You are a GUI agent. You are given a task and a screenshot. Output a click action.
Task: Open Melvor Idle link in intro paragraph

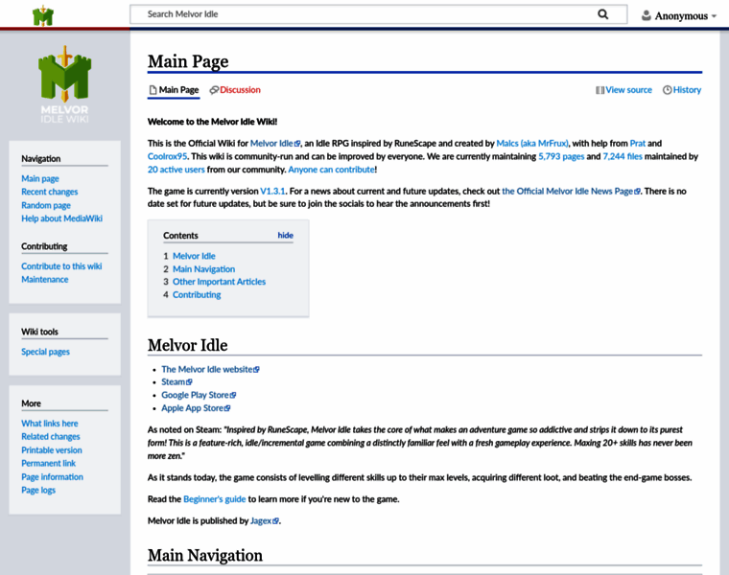click(275, 143)
